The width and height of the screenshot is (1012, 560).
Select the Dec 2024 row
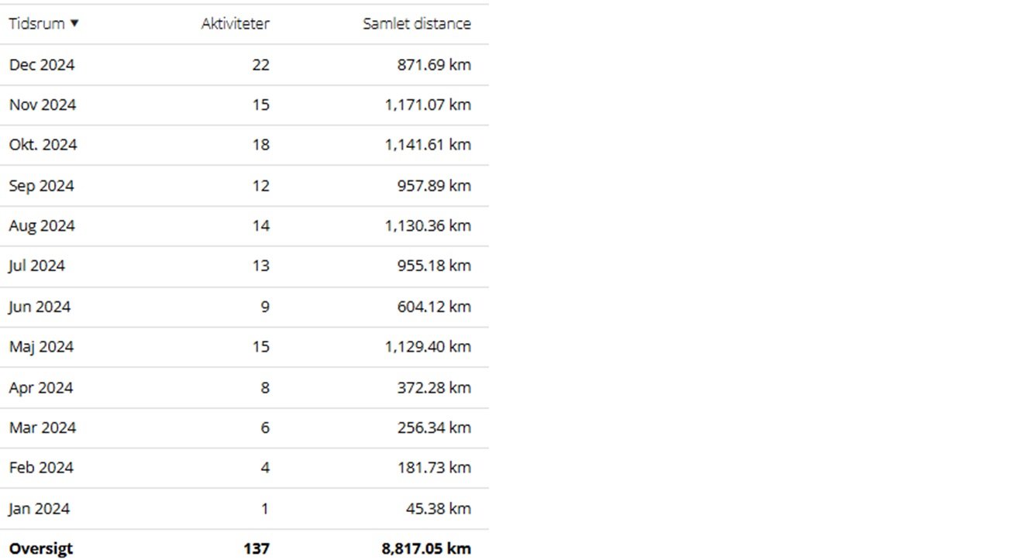[42, 64]
